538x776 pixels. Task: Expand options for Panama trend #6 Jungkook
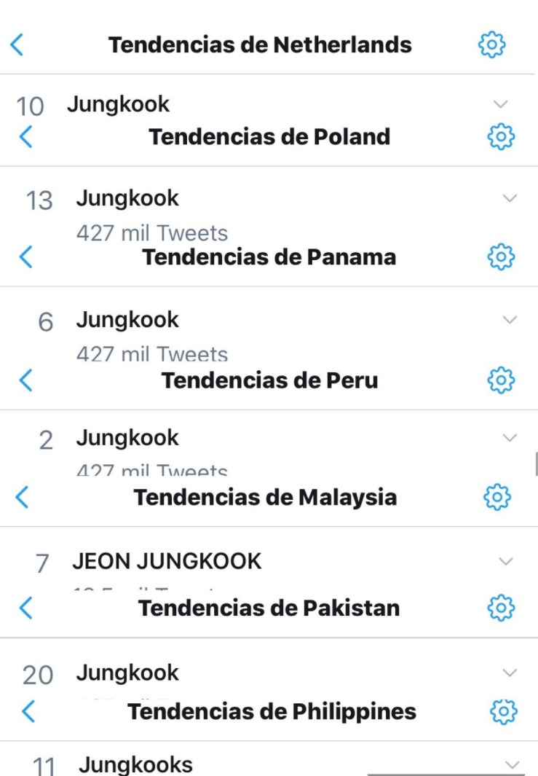click(510, 319)
